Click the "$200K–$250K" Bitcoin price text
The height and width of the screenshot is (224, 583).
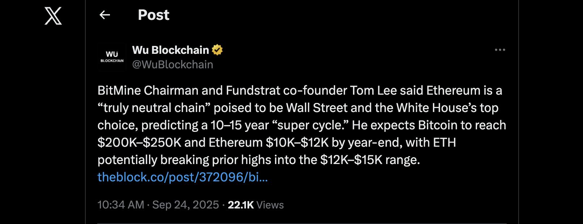click(x=139, y=142)
